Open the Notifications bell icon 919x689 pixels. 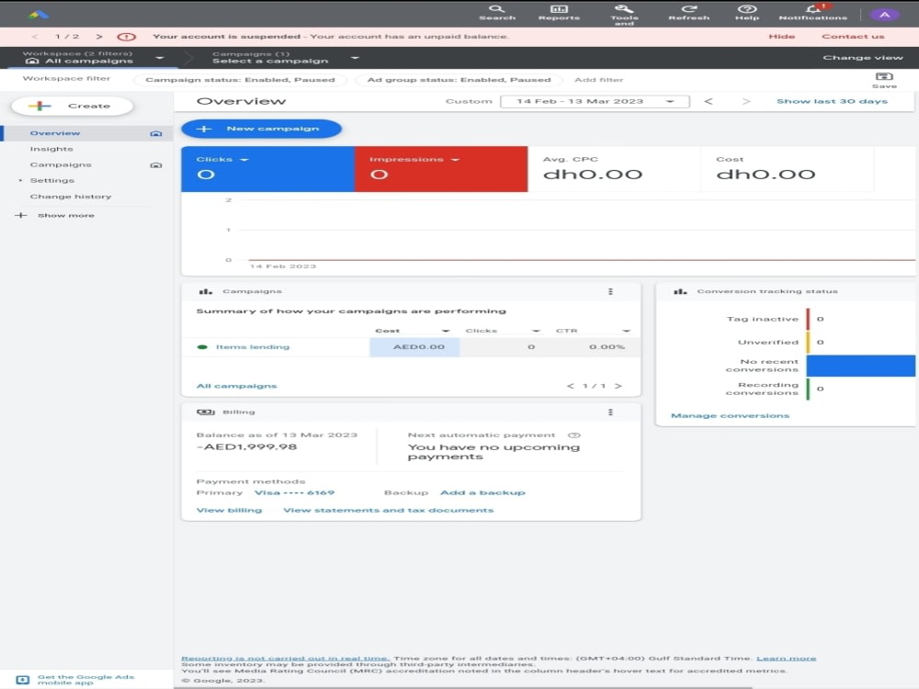[x=813, y=9]
